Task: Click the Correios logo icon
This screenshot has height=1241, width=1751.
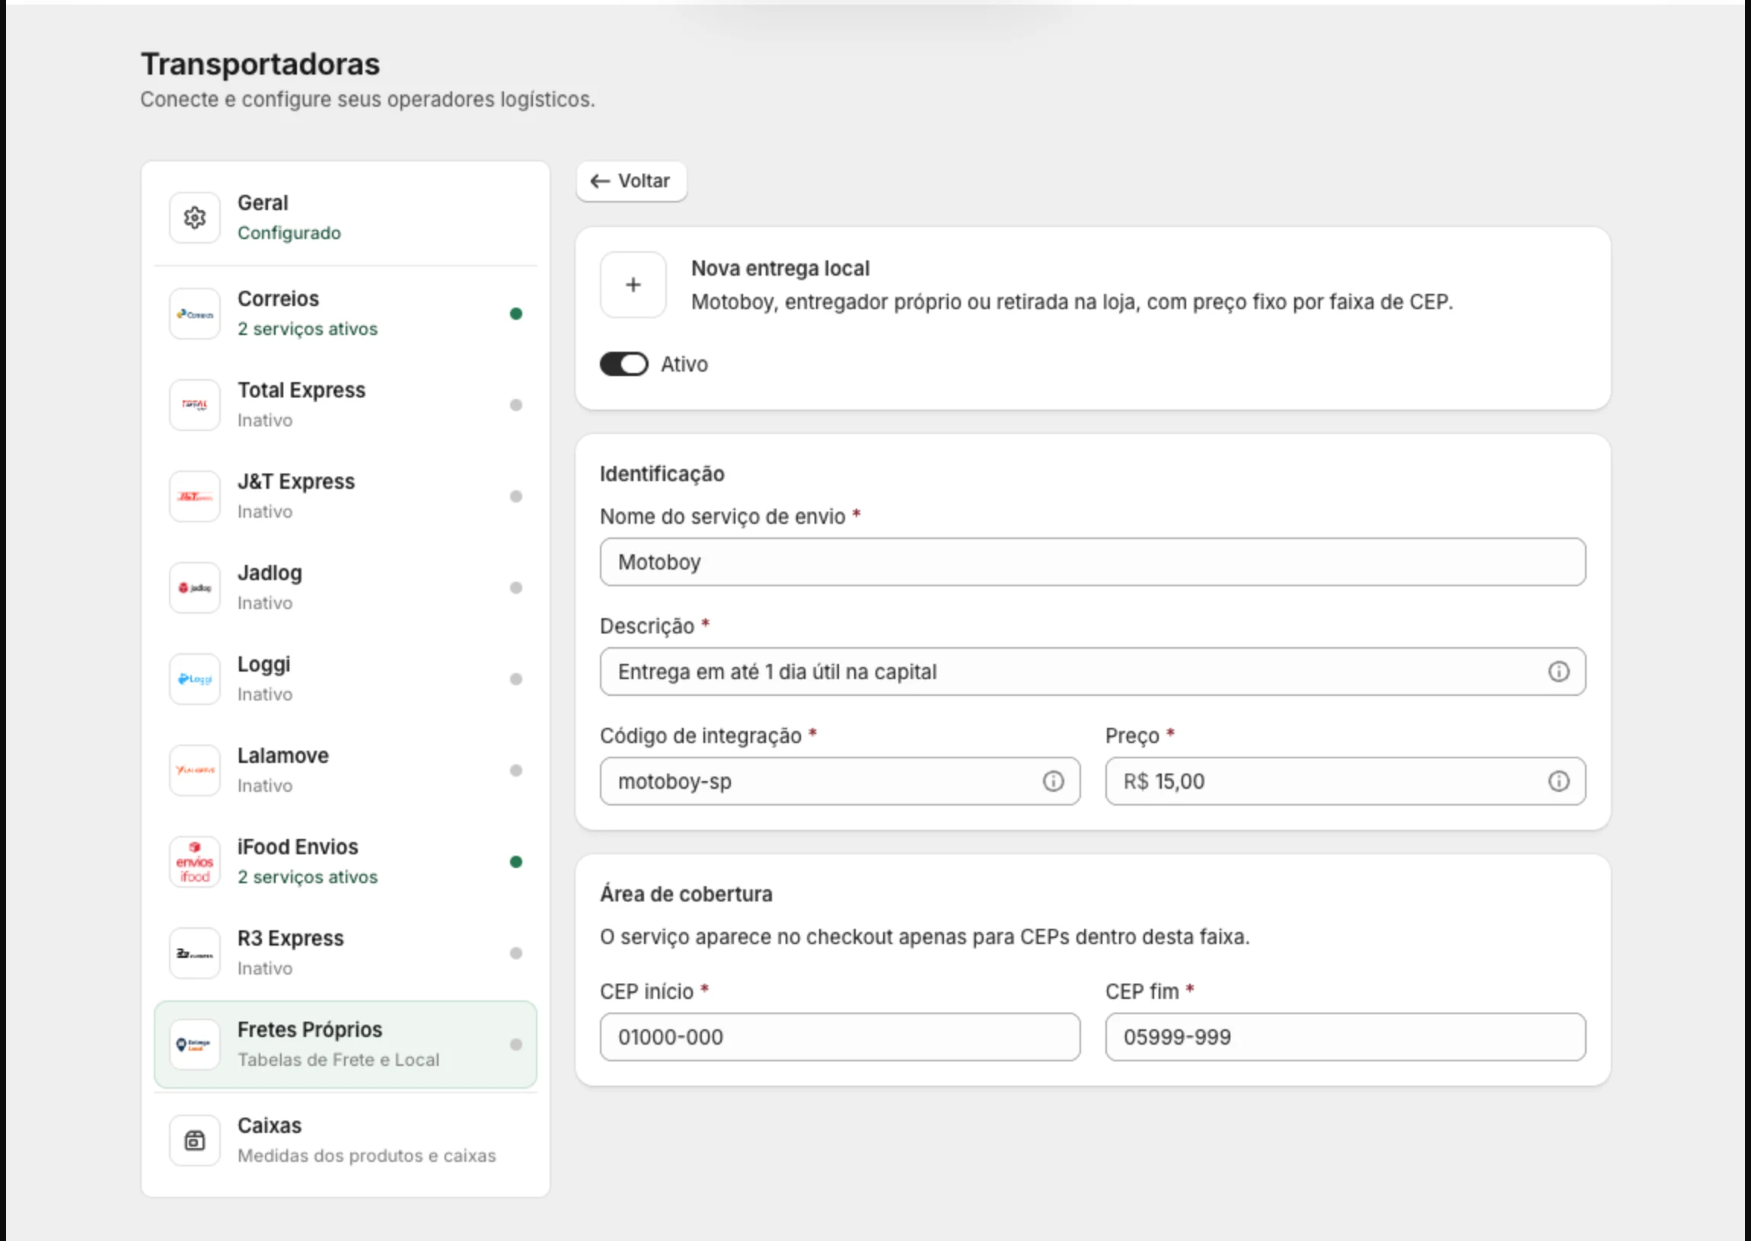Action: click(x=195, y=314)
